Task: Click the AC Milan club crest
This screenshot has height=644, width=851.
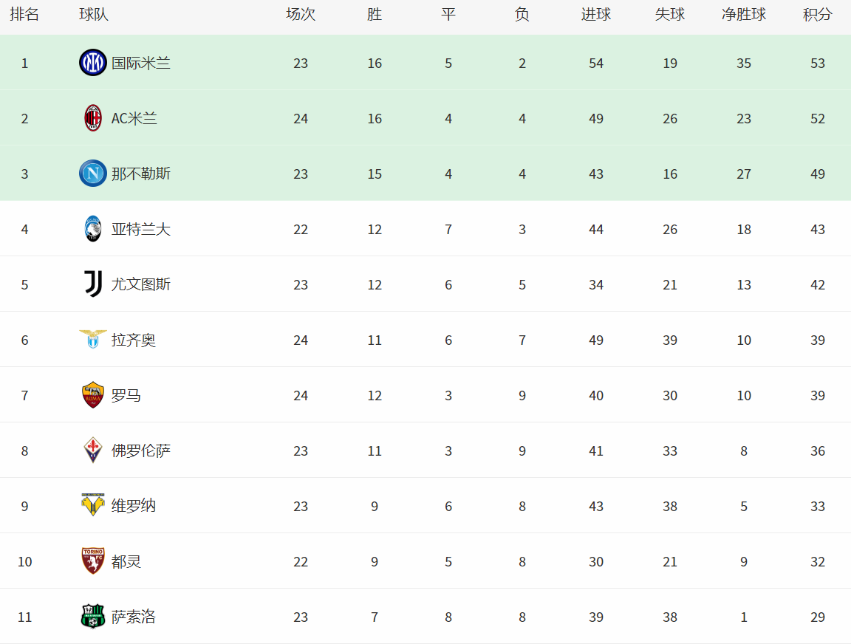Action: [93, 118]
